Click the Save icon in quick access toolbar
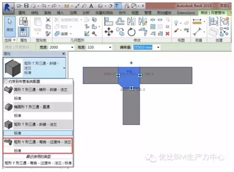This screenshot has width=234, height=172. (x=26, y=6)
